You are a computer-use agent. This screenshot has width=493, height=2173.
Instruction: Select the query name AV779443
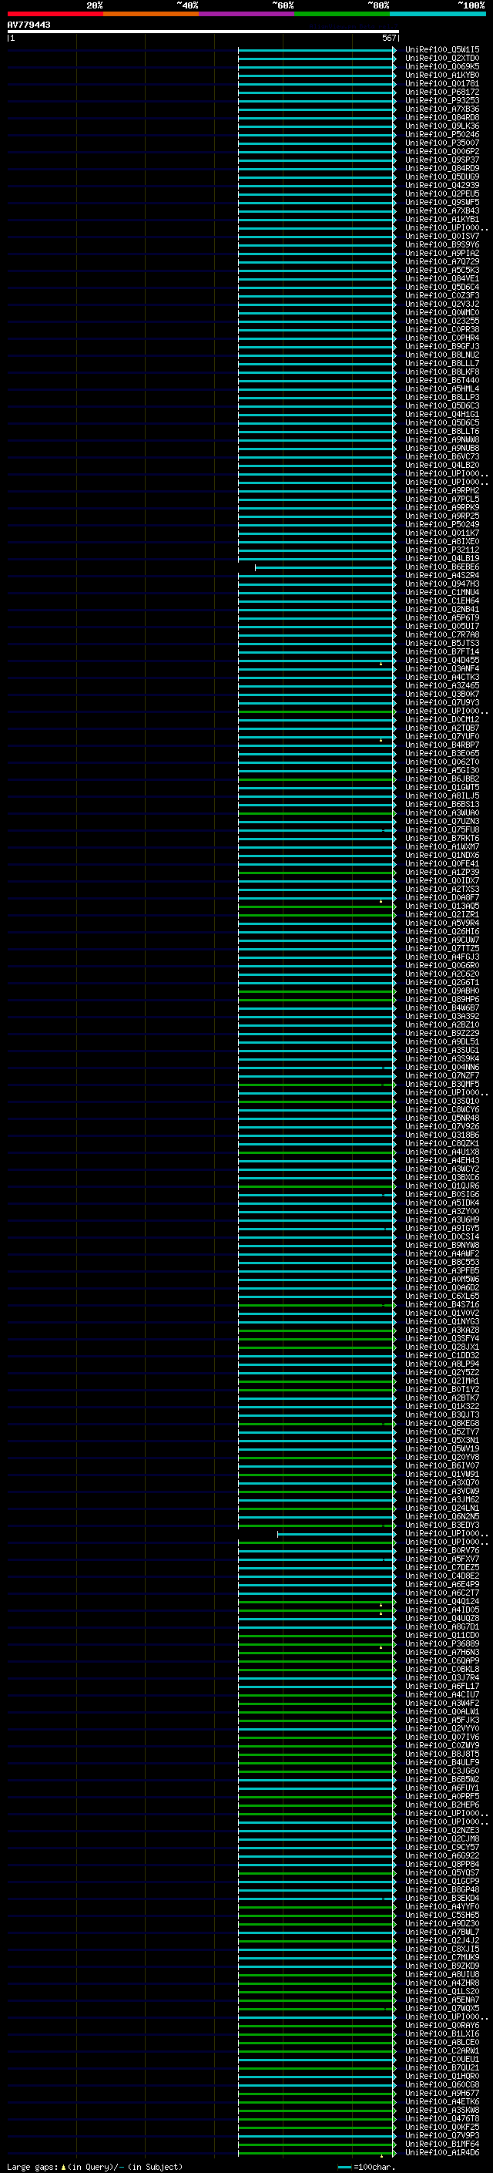29,25
